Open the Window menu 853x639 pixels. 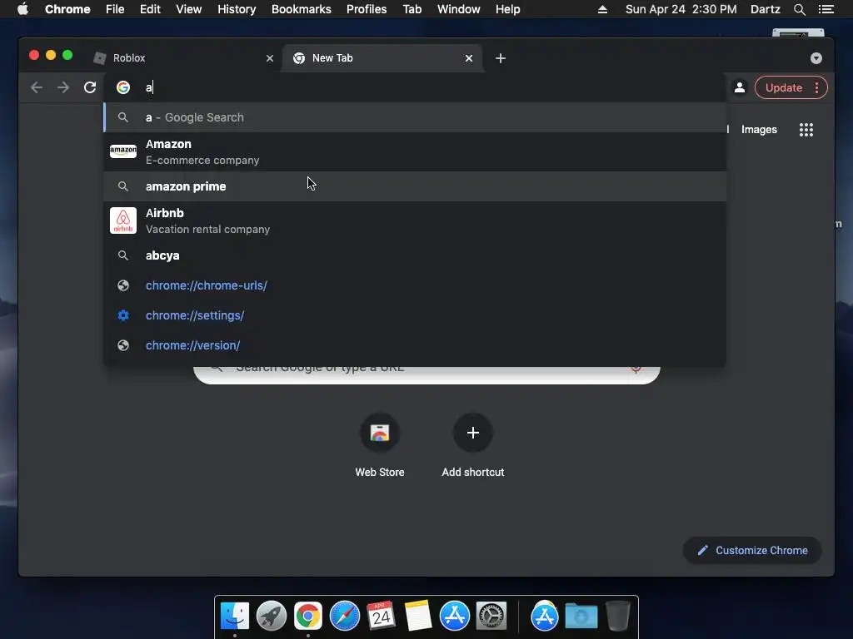(459, 9)
